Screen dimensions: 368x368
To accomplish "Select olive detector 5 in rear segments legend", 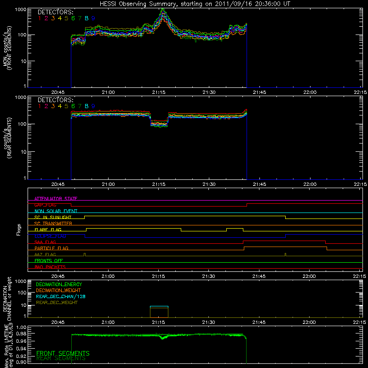I will (x=66, y=106).
